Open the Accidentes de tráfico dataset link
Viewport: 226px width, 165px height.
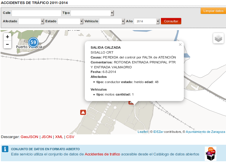pyautogui.click(x=102, y=154)
